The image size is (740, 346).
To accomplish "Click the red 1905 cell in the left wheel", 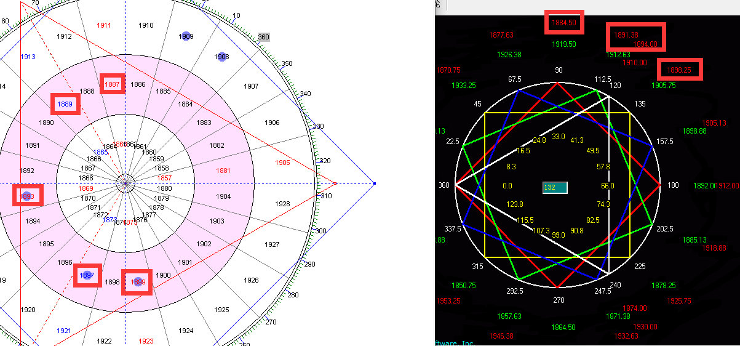I will (282, 163).
